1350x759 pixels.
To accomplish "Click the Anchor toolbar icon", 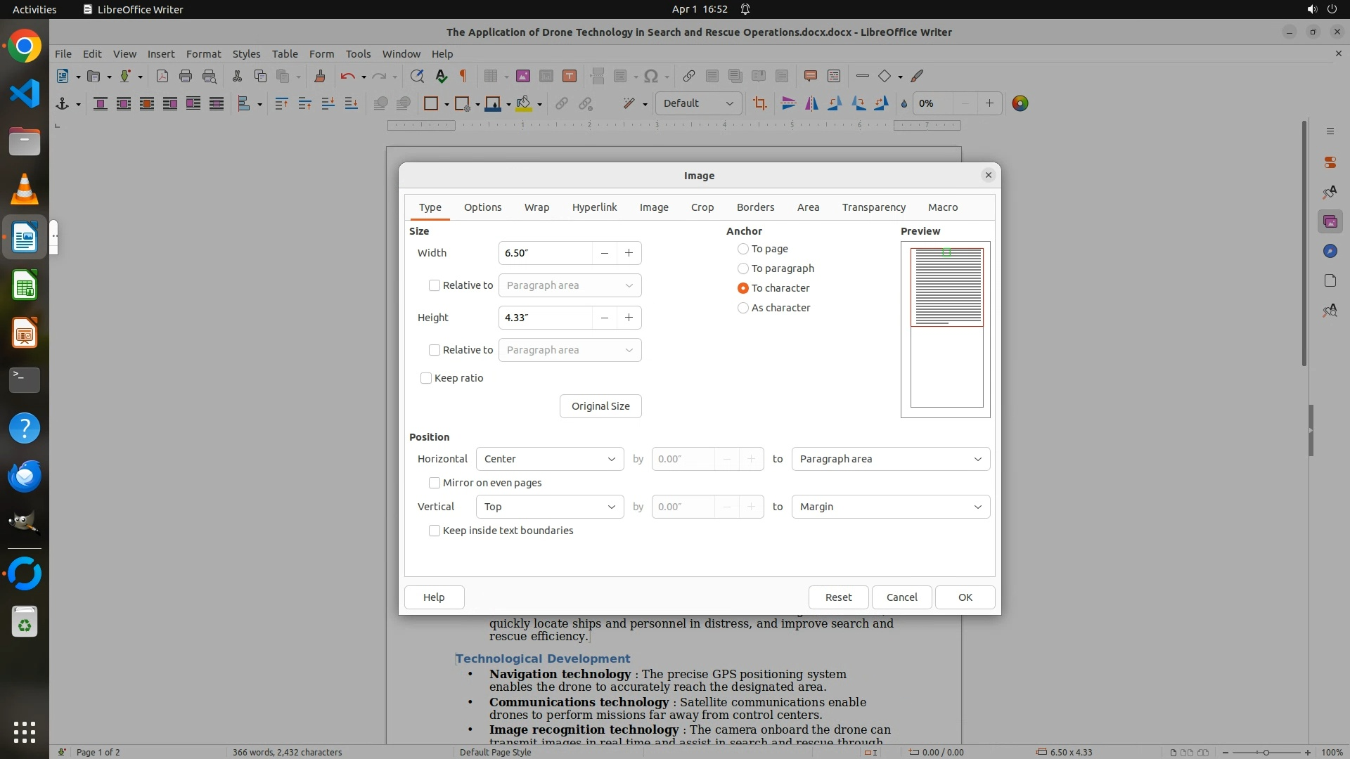I will [62, 103].
